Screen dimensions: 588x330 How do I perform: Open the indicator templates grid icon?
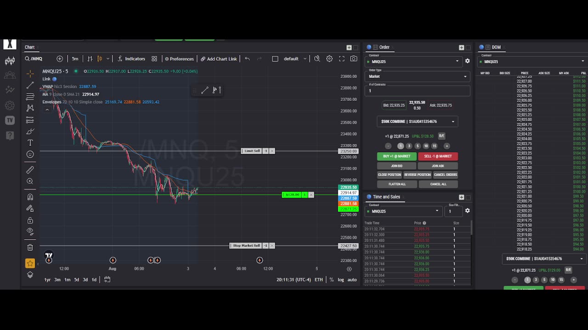click(154, 59)
